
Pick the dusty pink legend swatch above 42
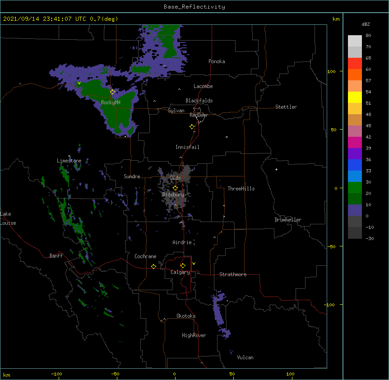(355, 131)
